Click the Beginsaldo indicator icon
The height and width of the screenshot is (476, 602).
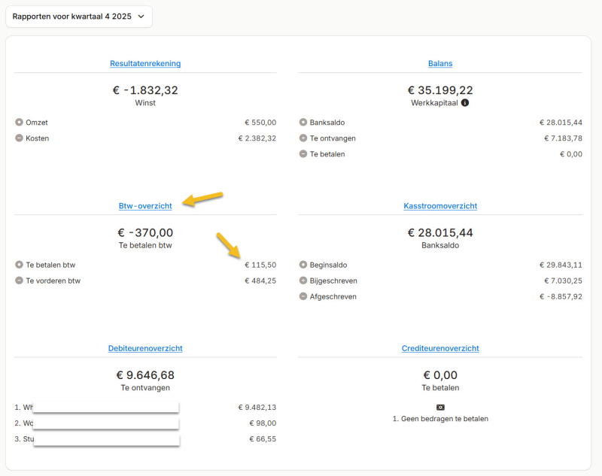click(x=302, y=265)
